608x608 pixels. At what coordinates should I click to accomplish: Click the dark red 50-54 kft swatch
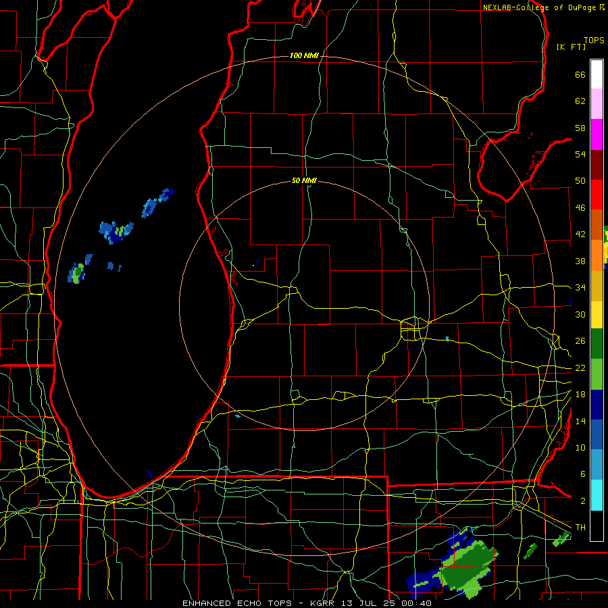pos(597,165)
